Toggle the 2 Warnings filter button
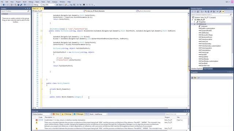The height and width of the screenshot is (131, 234). 67,114
